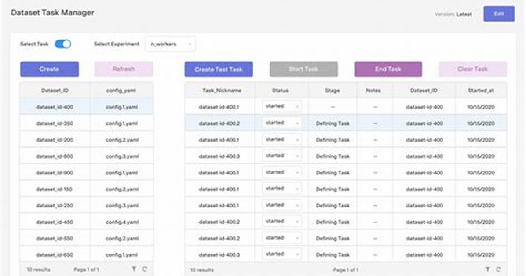
Task: Sort by Started_at column header
Action: pos(481,91)
